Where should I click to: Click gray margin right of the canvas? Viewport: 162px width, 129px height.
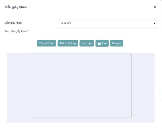143,86
